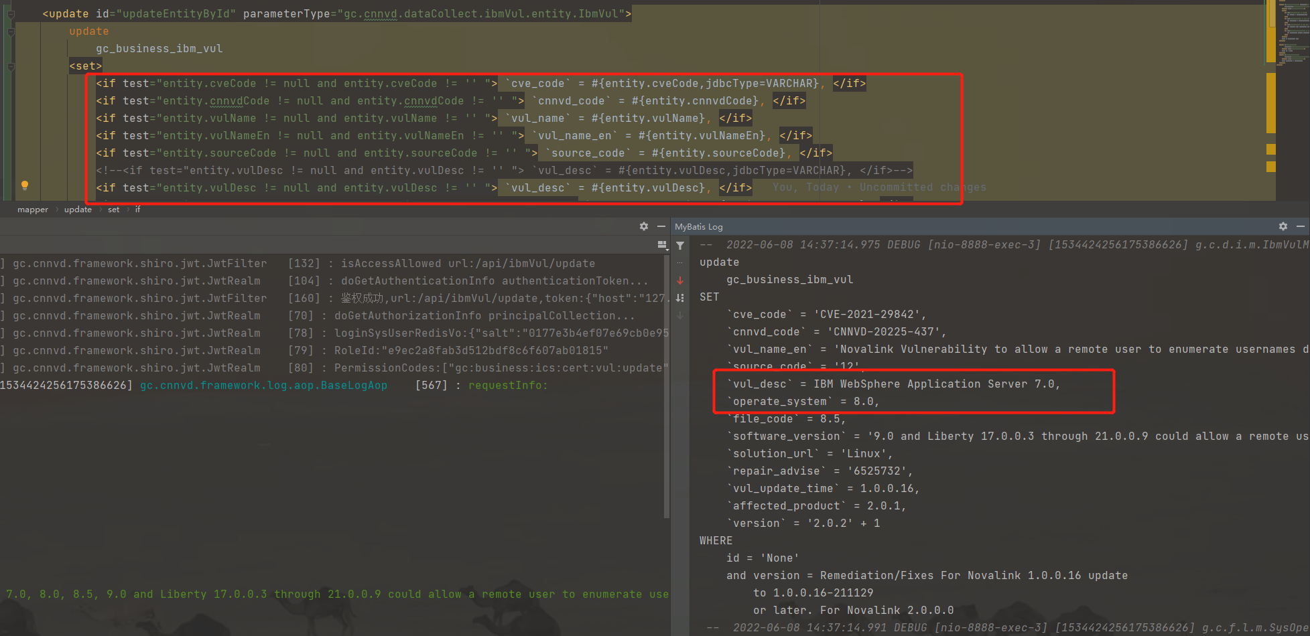Click the gc.cnnvd.framework.log.aop.BaseLogAop link
1310x636 pixels.
click(263, 386)
